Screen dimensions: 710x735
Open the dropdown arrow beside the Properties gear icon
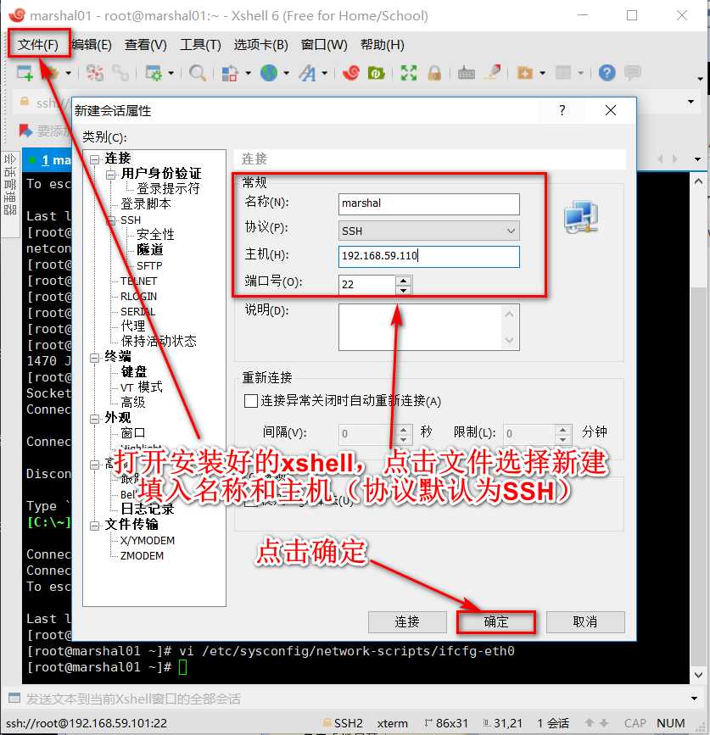[171, 73]
